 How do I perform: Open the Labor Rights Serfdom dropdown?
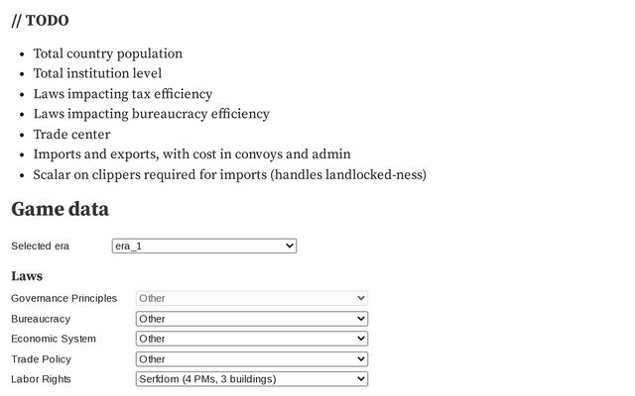click(251, 379)
